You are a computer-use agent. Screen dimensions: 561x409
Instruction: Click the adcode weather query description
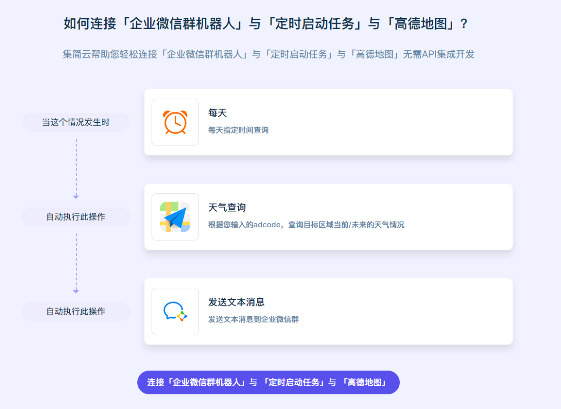(x=306, y=225)
